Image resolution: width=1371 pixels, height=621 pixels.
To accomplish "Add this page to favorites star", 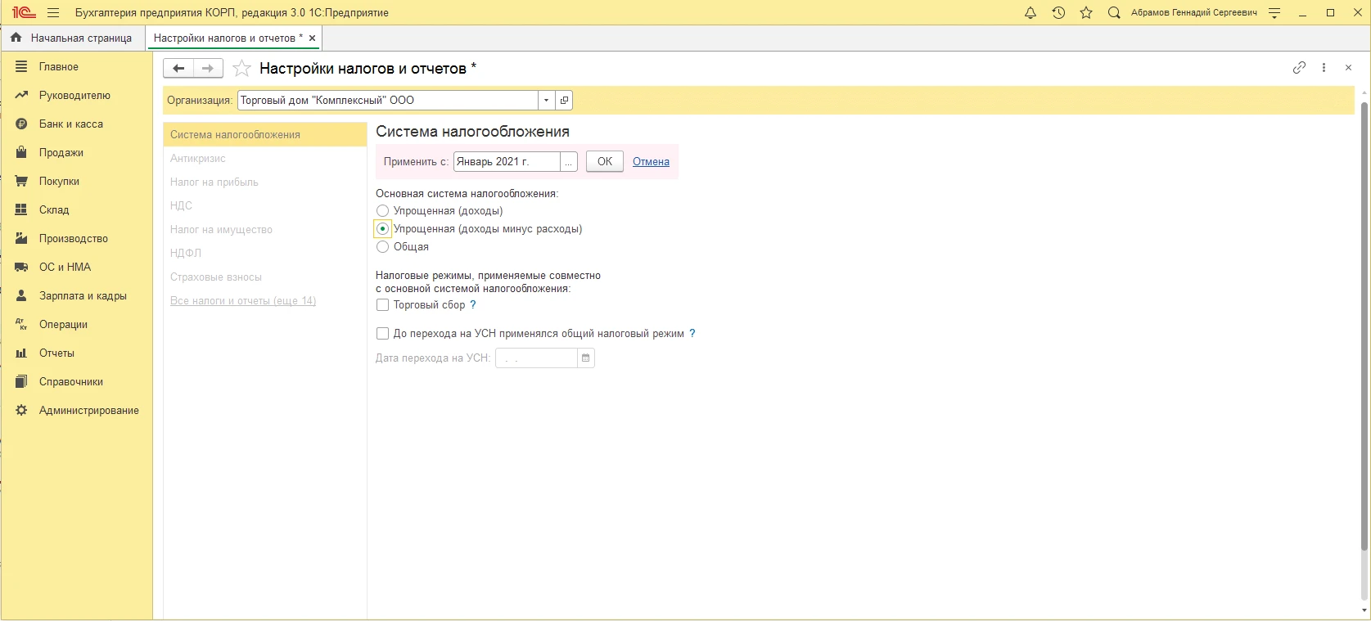I will pos(241,69).
